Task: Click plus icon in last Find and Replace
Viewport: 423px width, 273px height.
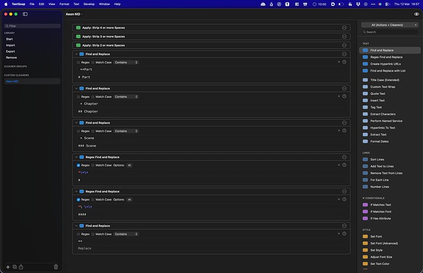Action: click(x=339, y=234)
